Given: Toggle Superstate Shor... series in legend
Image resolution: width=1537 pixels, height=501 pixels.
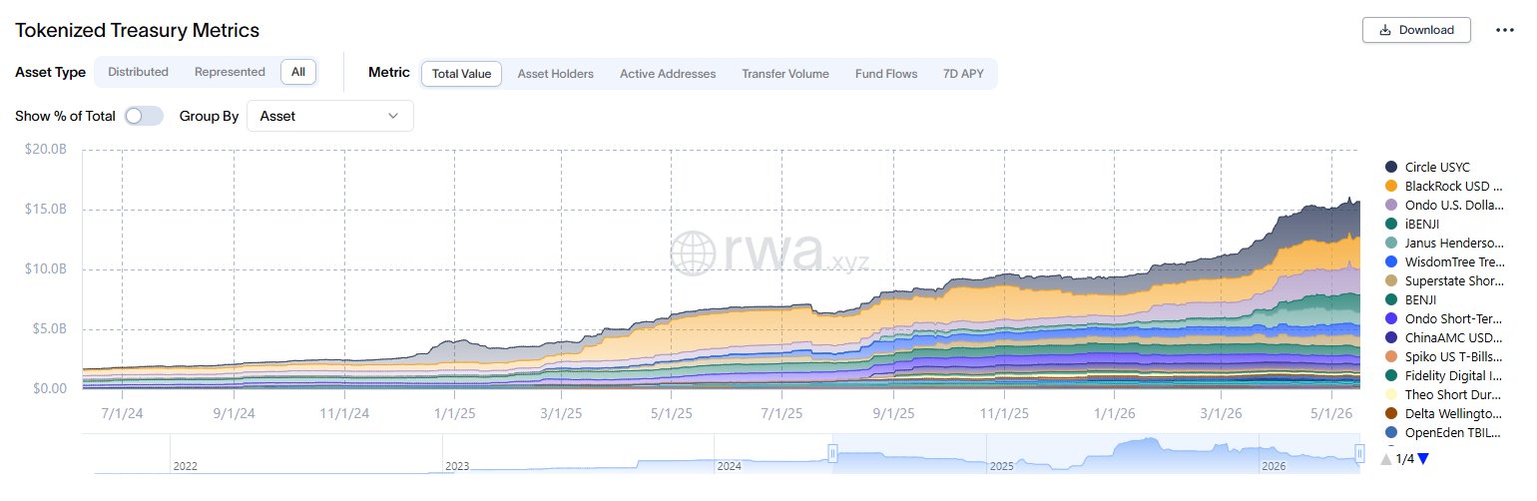Looking at the screenshot, I should coord(1444,280).
